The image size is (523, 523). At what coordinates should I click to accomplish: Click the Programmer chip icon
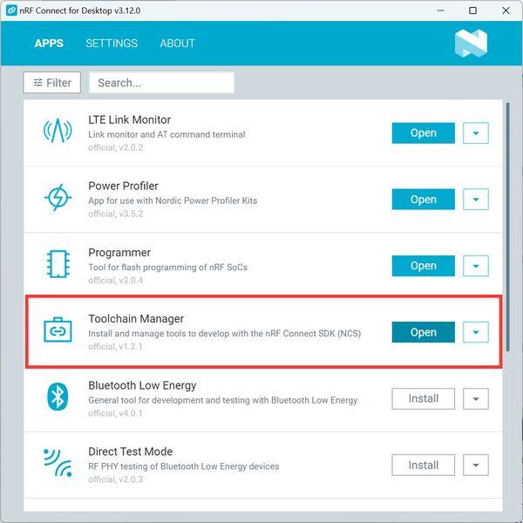58,264
